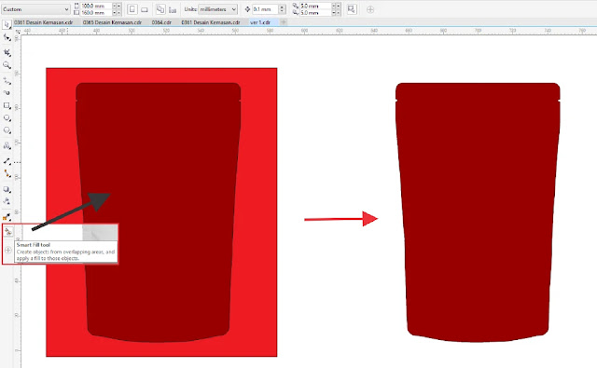This screenshot has width=597, height=368.
Task: Open the Units millimeters dropdown
Action: coord(217,9)
